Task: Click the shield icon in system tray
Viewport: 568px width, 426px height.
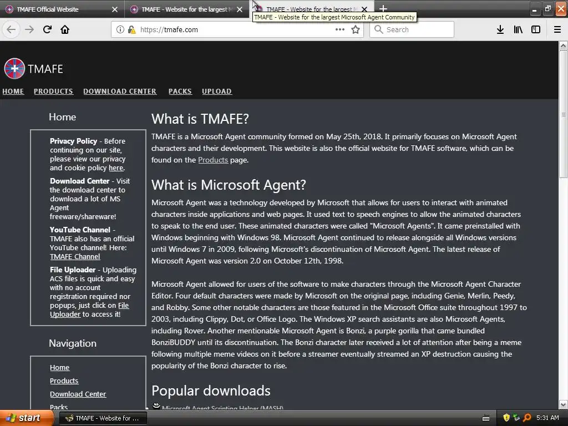Action: tap(506, 418)
